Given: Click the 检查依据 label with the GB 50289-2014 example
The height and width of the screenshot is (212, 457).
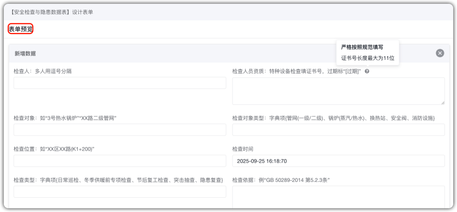Looking at the screenshot, I should pos(281,180).
